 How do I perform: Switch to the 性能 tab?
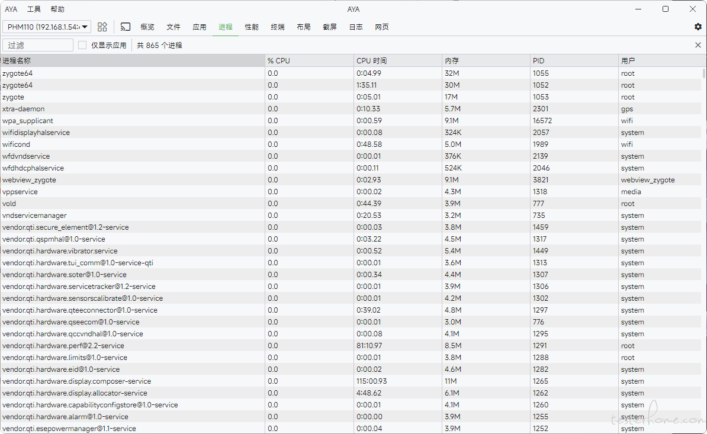pos(252,27)
